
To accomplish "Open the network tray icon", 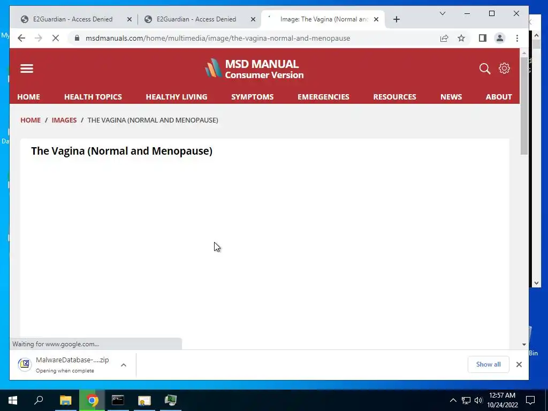I will 466,400.
